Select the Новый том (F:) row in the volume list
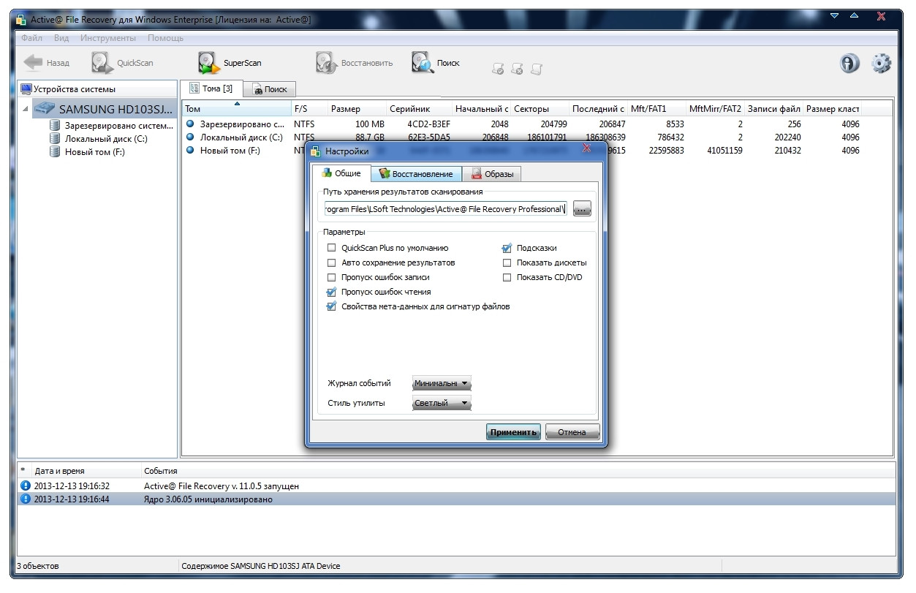The image size is (916, 593). point(539,151)
